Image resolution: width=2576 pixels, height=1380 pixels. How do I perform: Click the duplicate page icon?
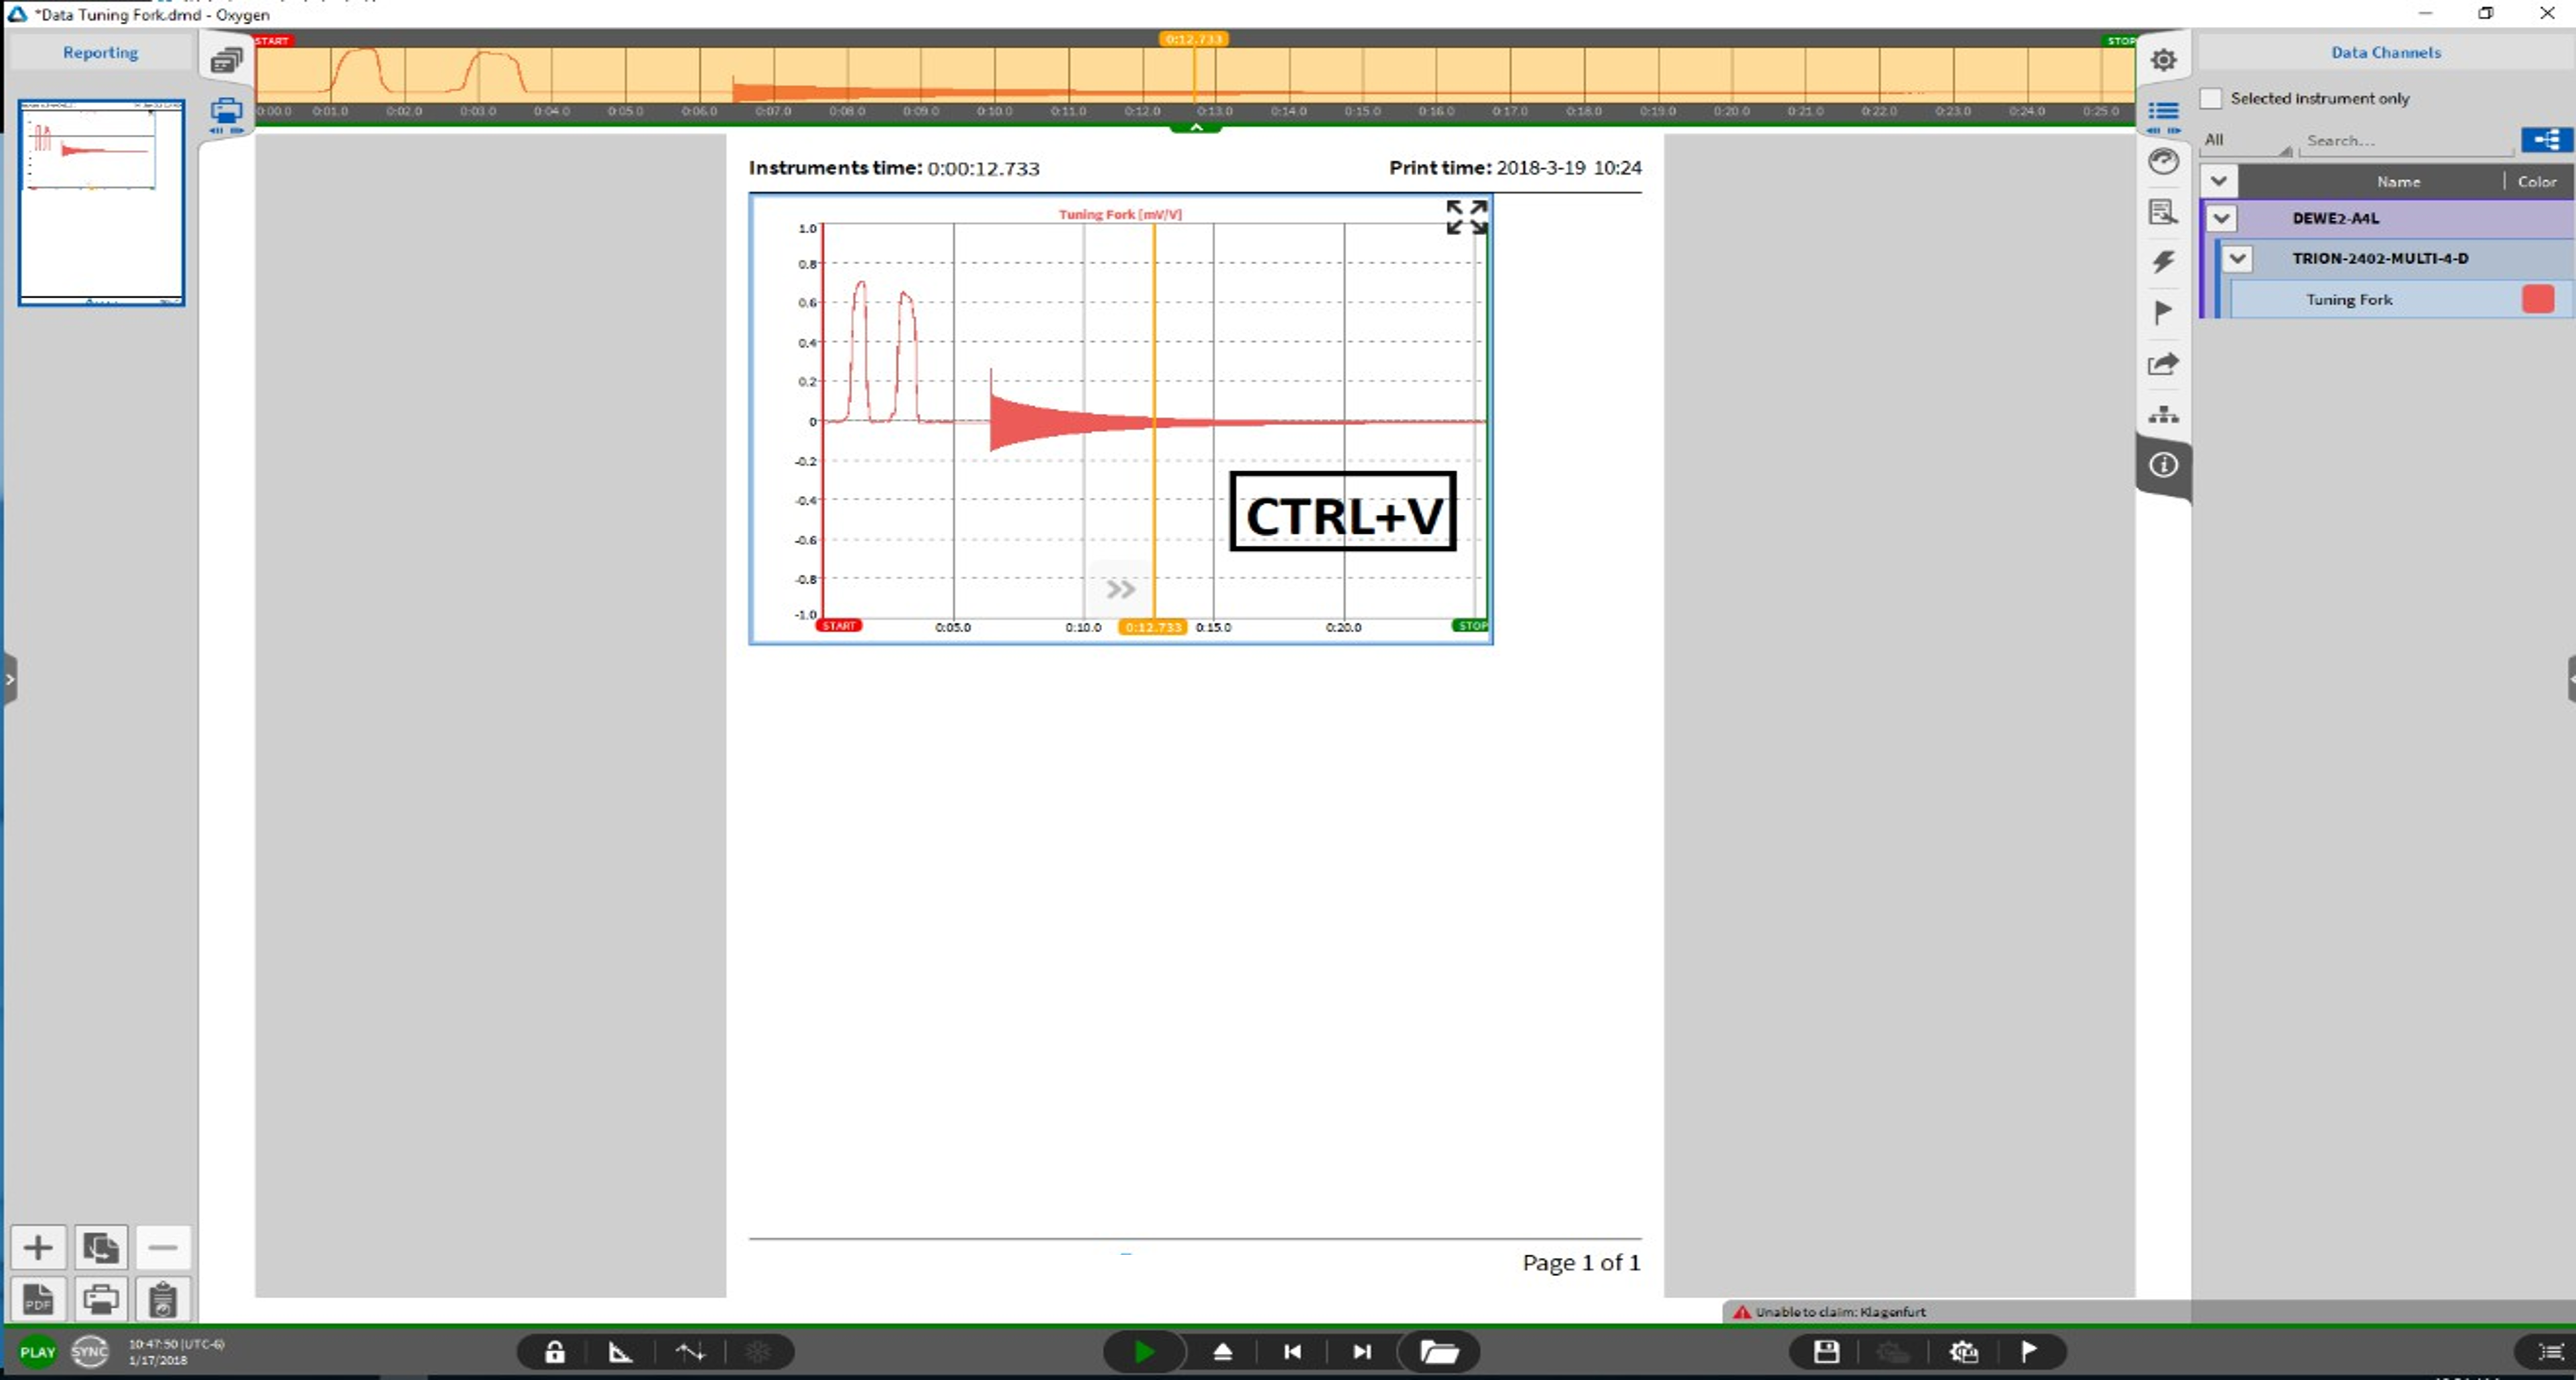100,1247
